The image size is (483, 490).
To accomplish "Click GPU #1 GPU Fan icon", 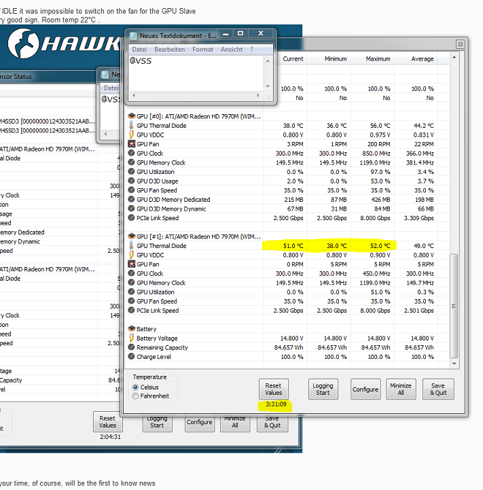I will coord(132,264).
